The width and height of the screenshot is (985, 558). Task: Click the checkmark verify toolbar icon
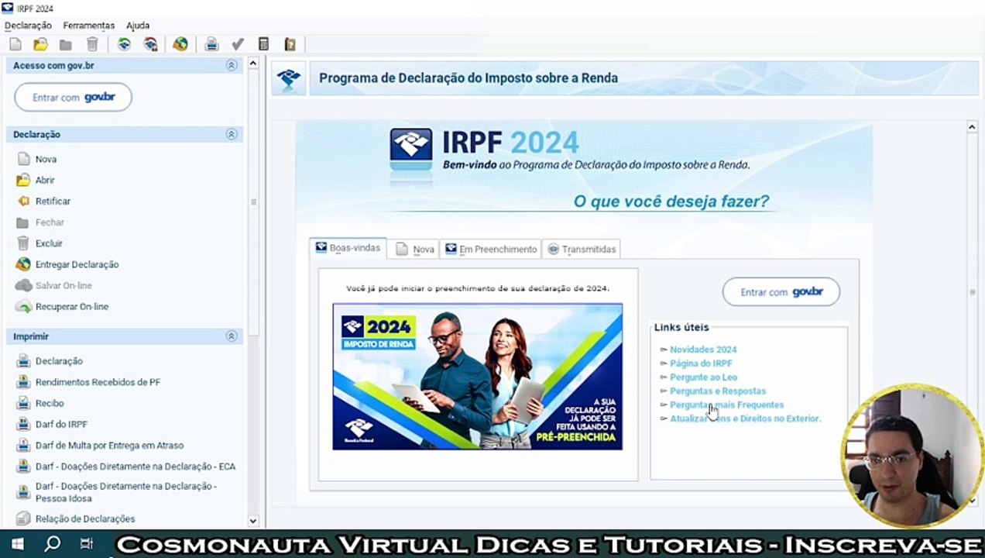(238, 45)
